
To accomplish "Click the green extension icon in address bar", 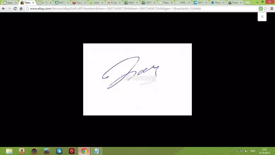I will [261, 9].
